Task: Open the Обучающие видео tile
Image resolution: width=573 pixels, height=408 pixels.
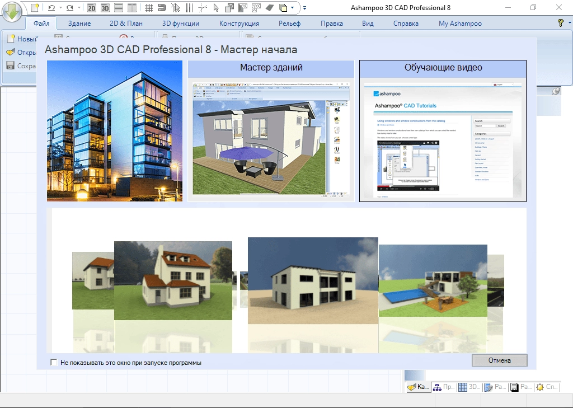Action: (x=443, y=131)
